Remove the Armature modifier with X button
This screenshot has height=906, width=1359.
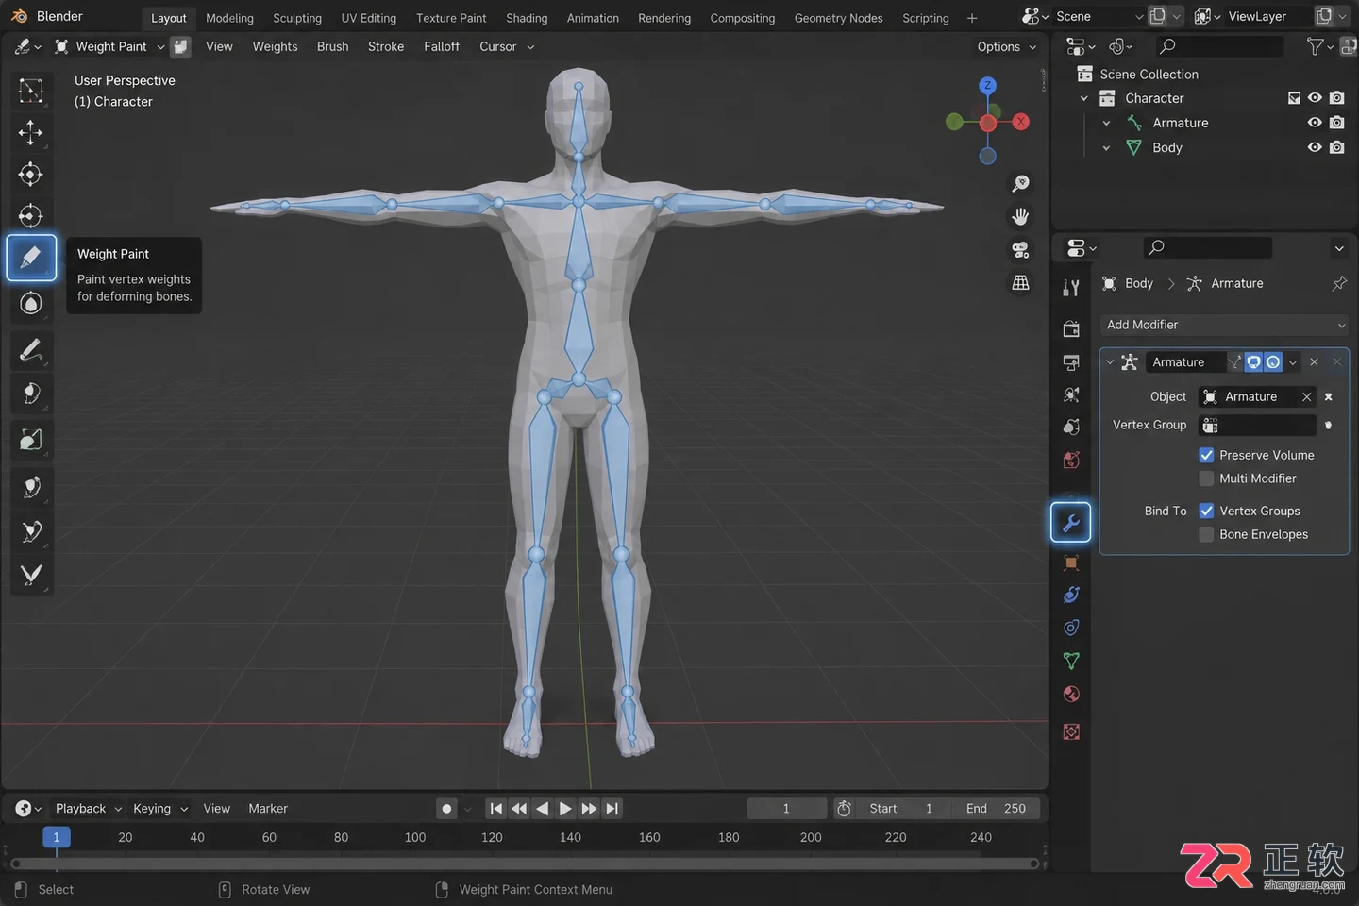tap(1314, 362)
